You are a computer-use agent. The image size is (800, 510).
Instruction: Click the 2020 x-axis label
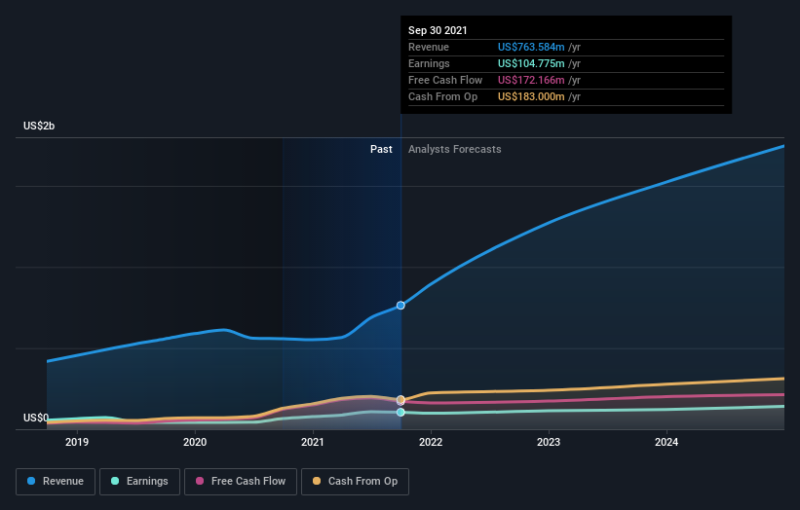point(195,442)
